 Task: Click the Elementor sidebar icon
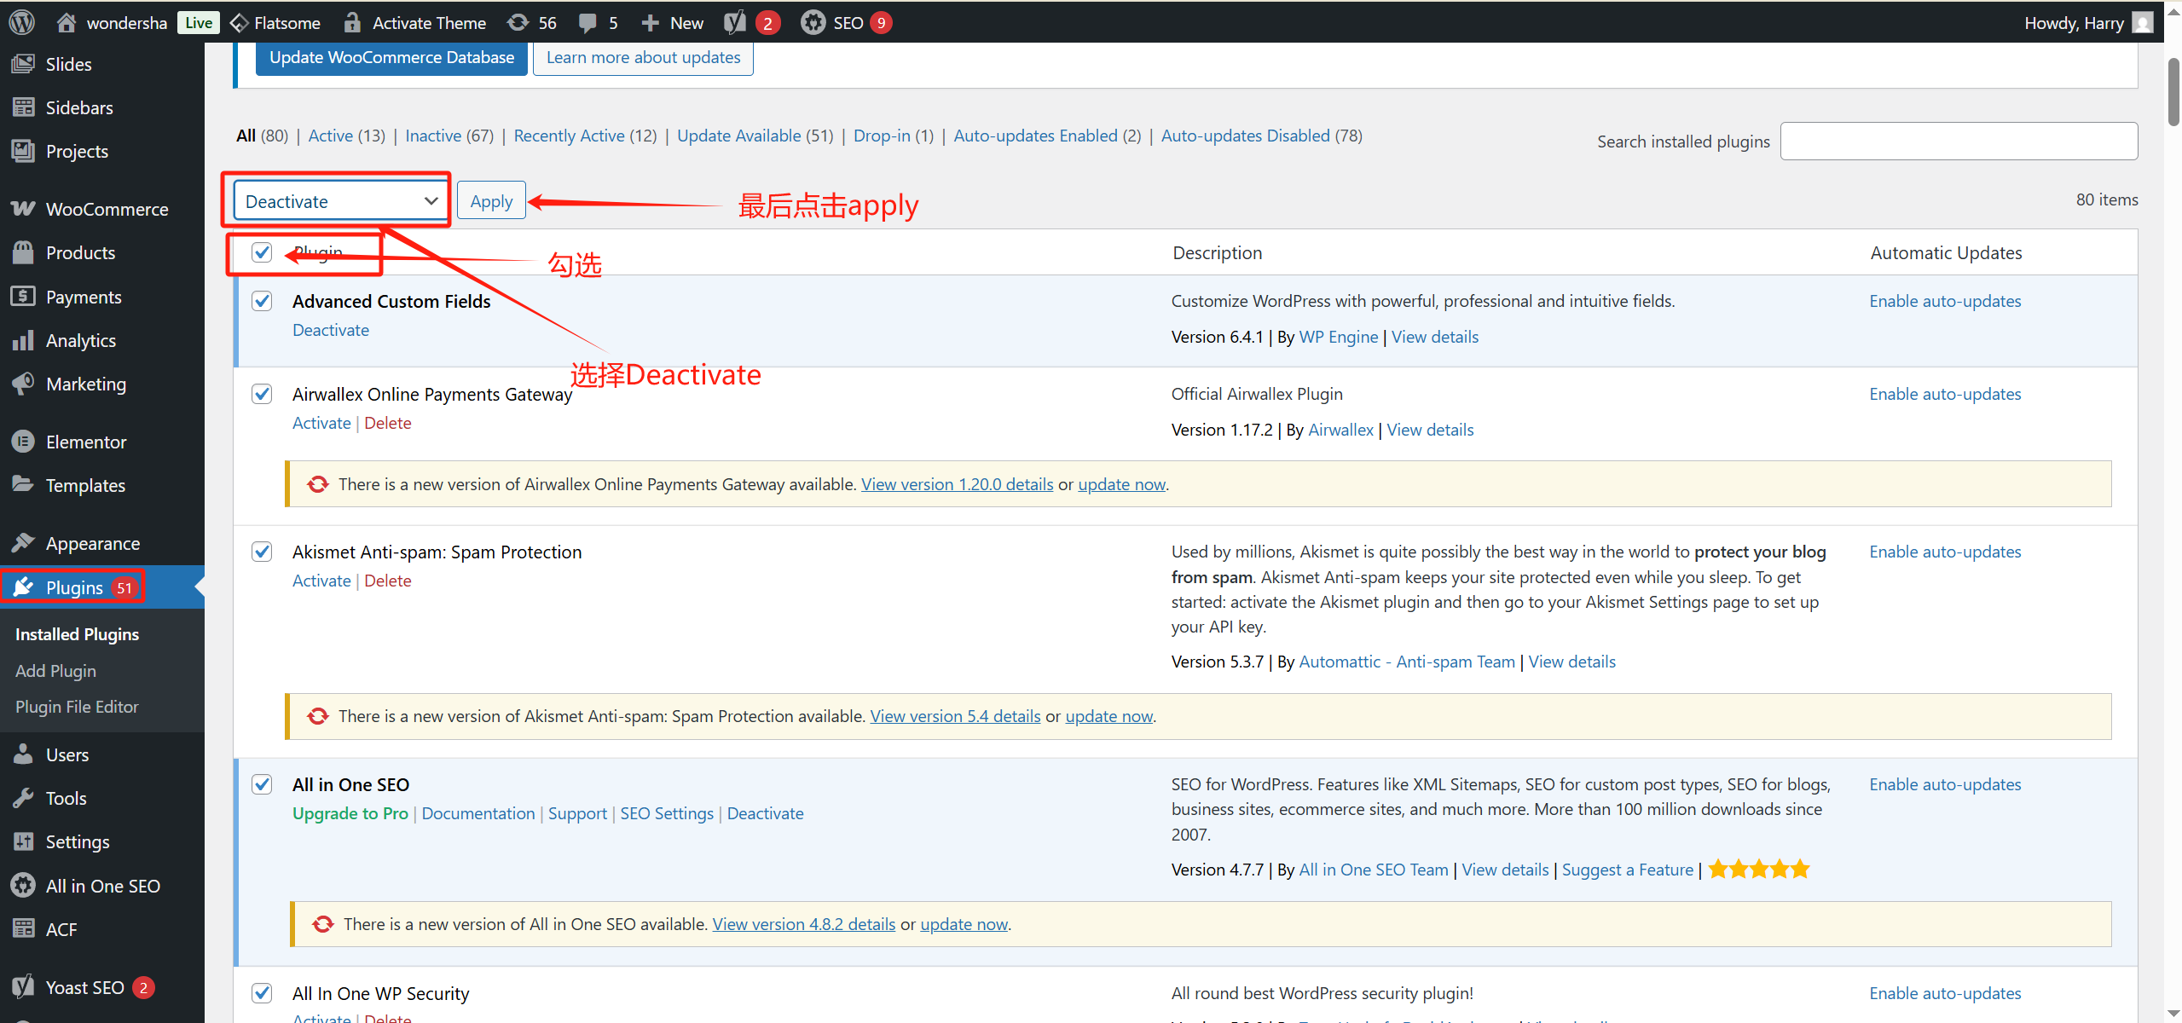(x=23, y=442)
